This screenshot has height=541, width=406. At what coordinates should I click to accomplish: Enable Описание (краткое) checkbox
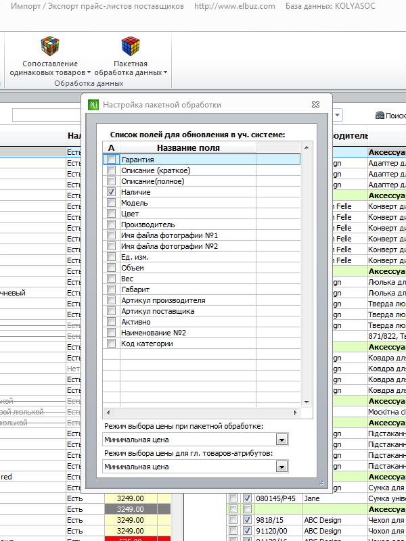click(111, 170)
